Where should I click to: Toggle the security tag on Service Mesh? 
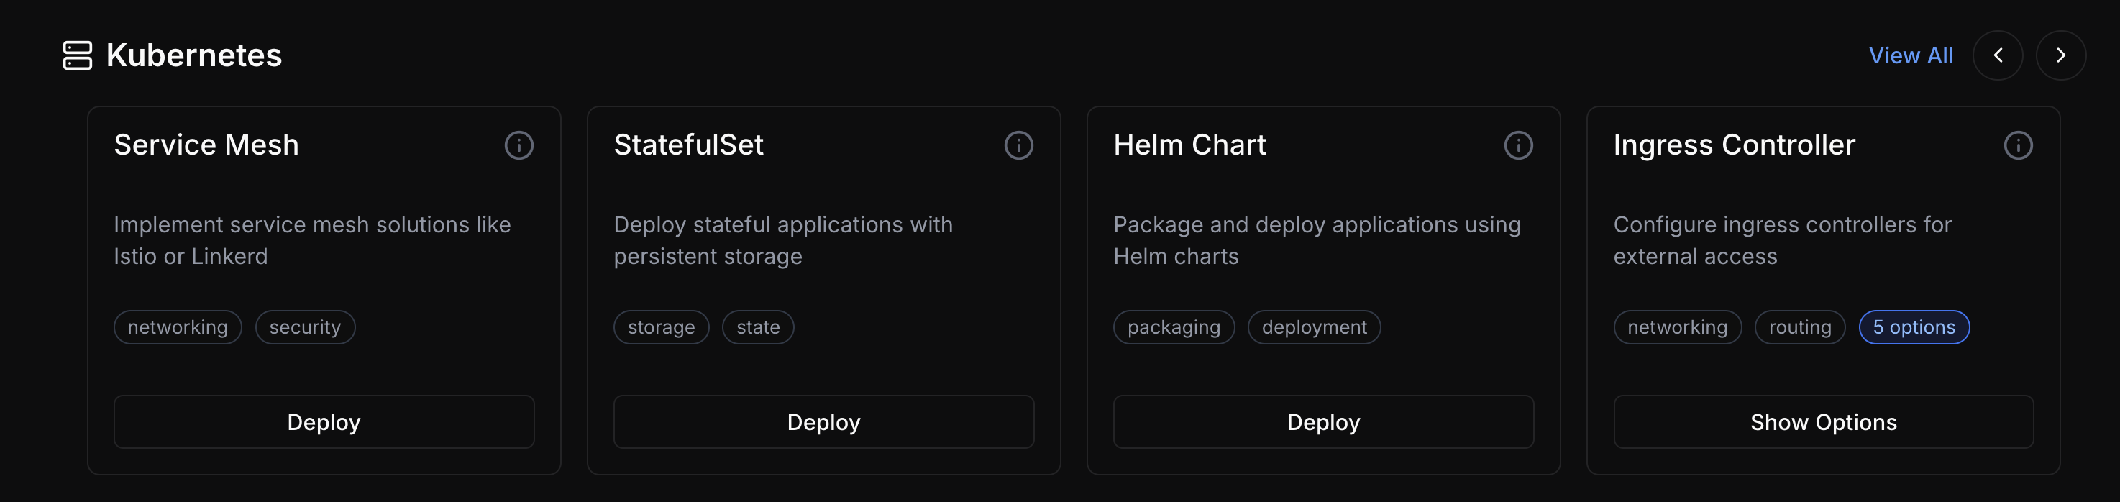pos(304,327)
